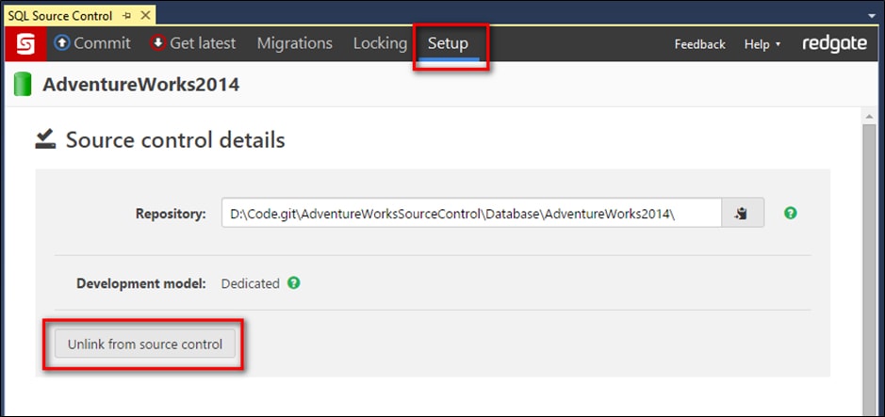Click the SQL Source Control red logo icon

[x=25, y=43]
